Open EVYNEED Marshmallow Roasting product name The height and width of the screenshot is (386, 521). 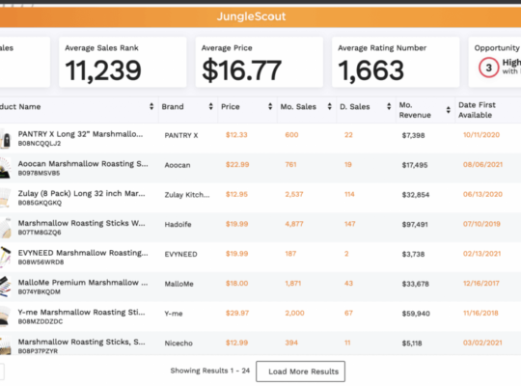pyautogui.click(x=83, y=253)
